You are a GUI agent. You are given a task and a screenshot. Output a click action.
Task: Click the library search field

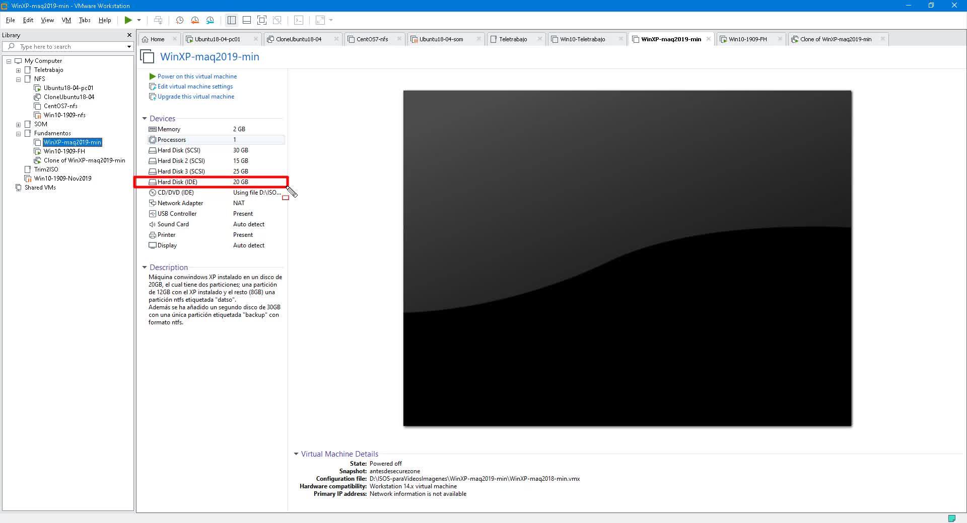tap(68, 47)
